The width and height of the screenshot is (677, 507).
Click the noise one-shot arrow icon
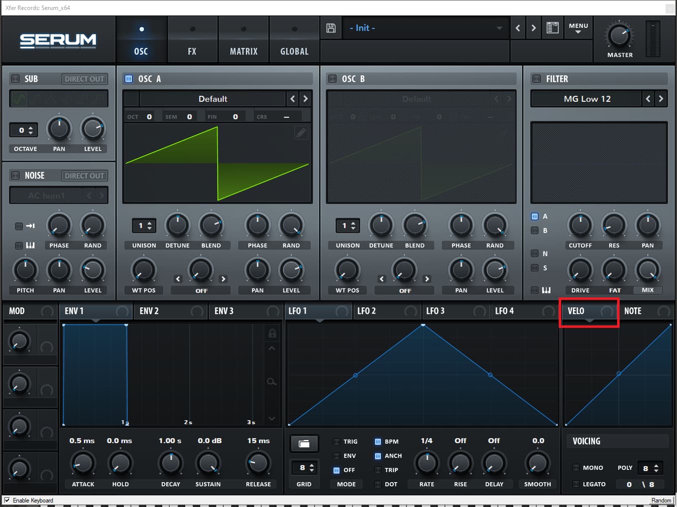pos(30,226)
